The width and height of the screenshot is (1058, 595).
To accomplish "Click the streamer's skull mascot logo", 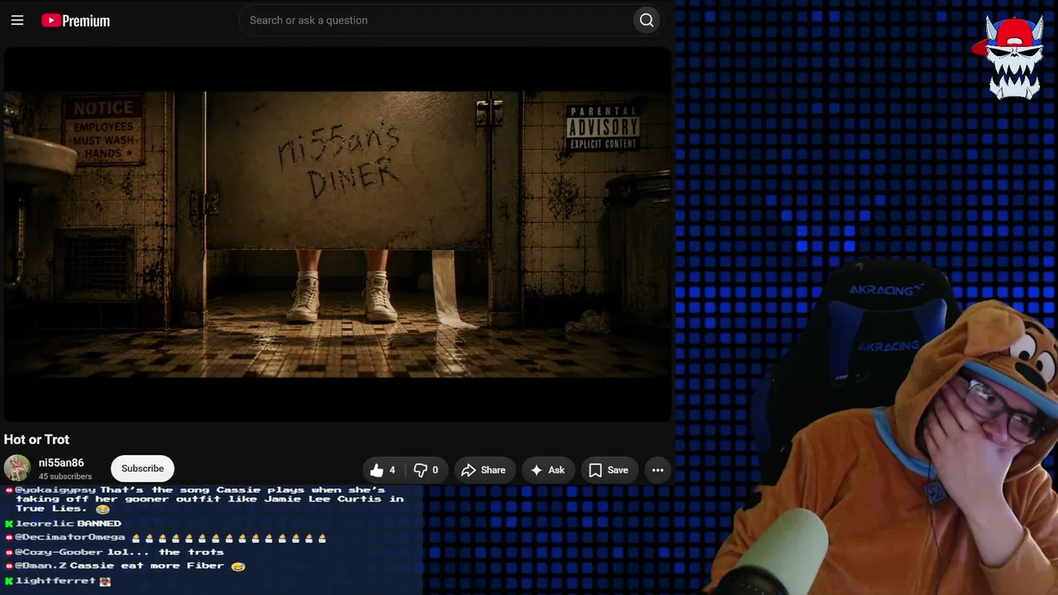I will tap(1010, 56).
